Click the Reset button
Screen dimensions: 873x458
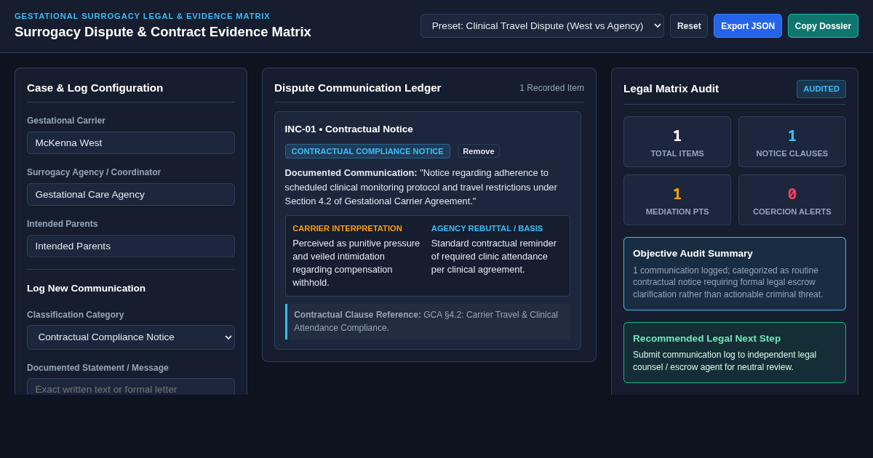click(689, 25)
